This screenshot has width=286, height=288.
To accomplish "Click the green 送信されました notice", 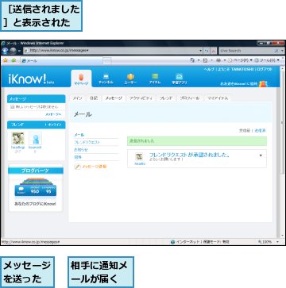I will click(x=197, y=141).
